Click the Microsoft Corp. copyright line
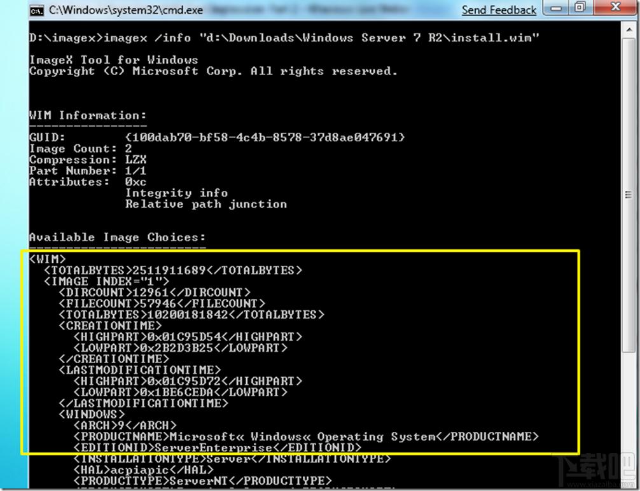The width and height of the screenshot is (640, 491). tap(213, 71)
